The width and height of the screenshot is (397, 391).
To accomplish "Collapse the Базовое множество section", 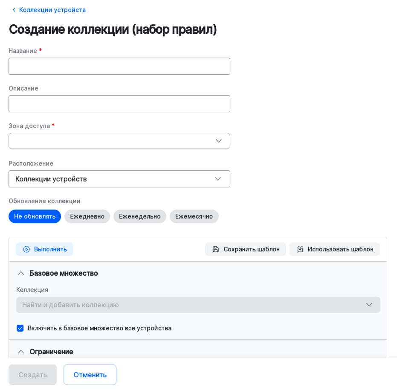I will (x=21, y=273).
